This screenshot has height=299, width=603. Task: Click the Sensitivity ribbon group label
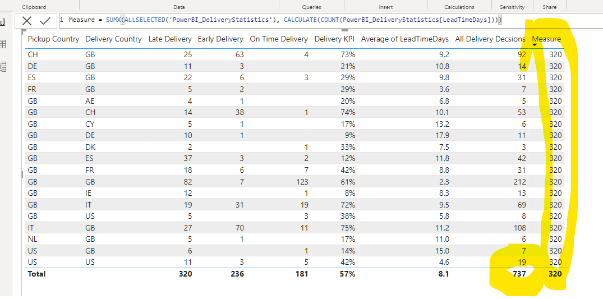pos(512,7)
